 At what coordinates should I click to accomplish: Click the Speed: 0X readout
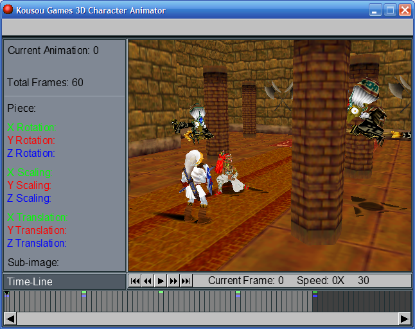click(x=321, y=281)
